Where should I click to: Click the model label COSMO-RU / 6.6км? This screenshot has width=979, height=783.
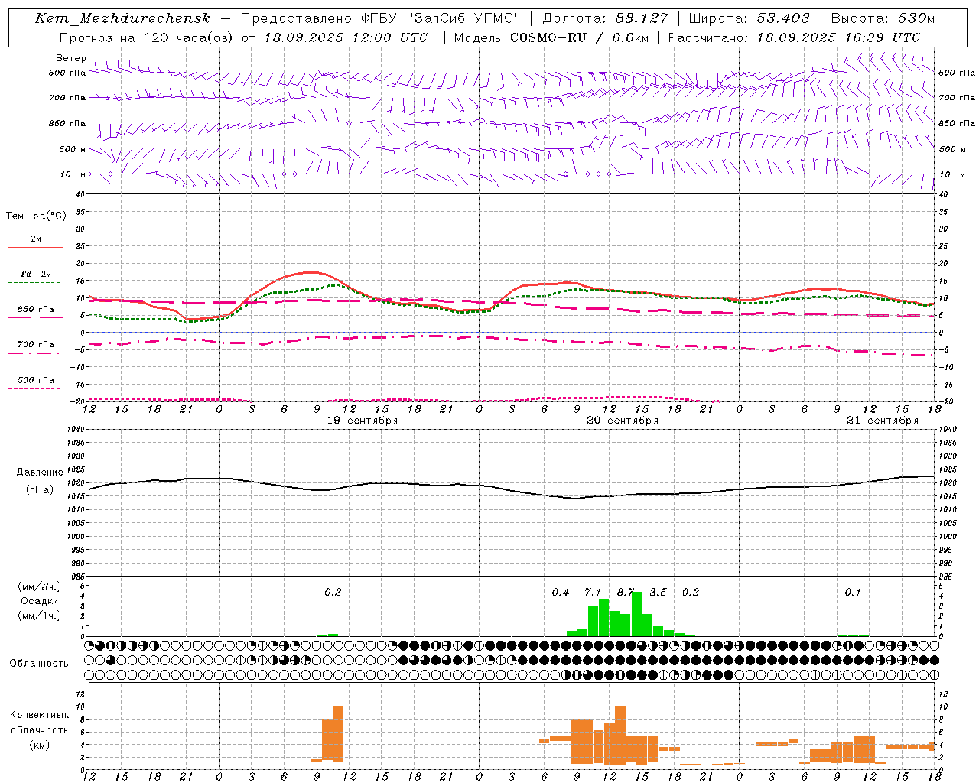click(580, 37)
